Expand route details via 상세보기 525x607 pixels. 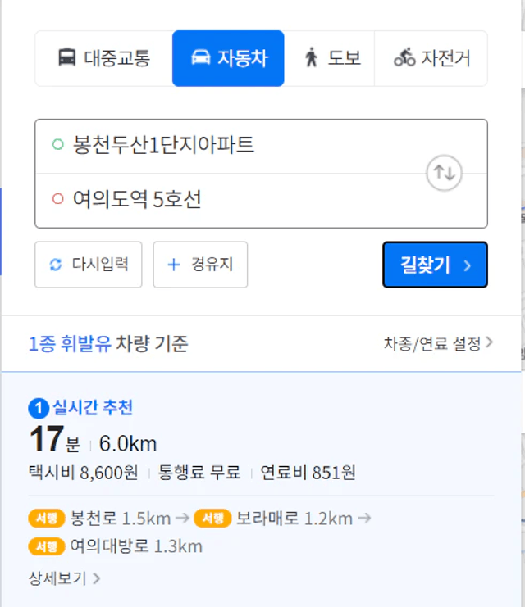tap(64, 578)
